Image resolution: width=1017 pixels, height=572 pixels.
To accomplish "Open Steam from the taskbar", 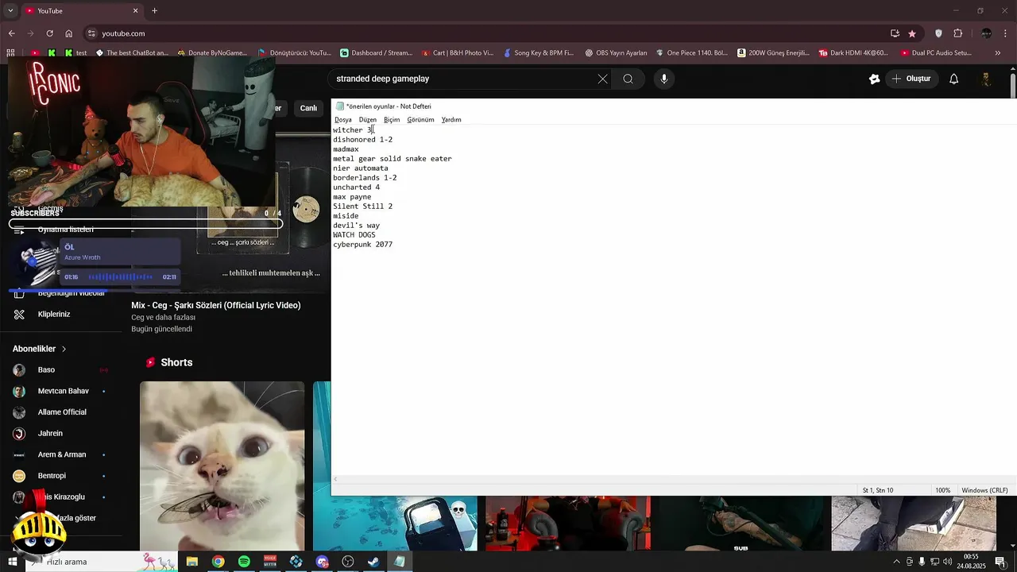I will pyautogui.click(x=373, y=562).
